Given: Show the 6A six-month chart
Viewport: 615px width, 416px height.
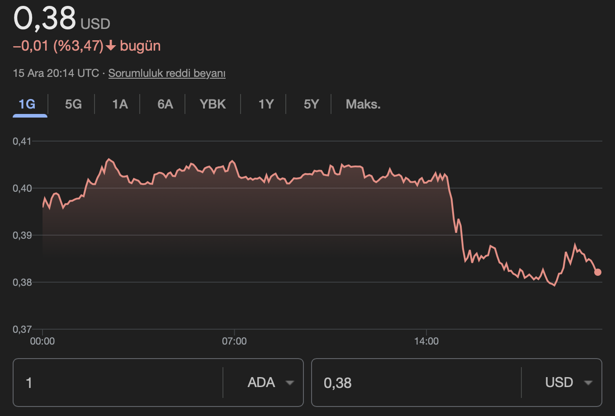Looking at the screenshot, I should 165,104.
